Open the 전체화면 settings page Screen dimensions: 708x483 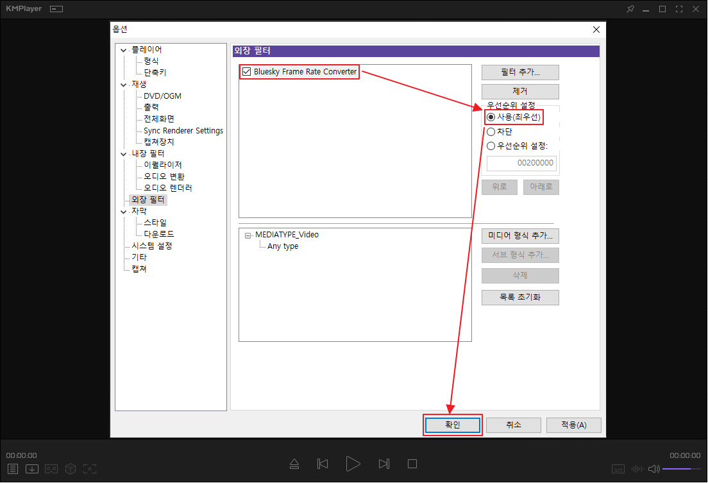[159, 119]
